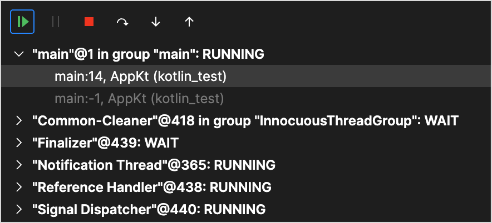Click the Resume Program icon
The image size is (492, 223).
coord(22,22)
